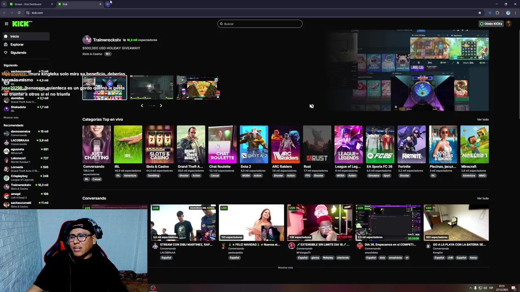The width and height of the screenshot is (520, 292).
Task: Open the IRL category card
Action: coord(128,144)
